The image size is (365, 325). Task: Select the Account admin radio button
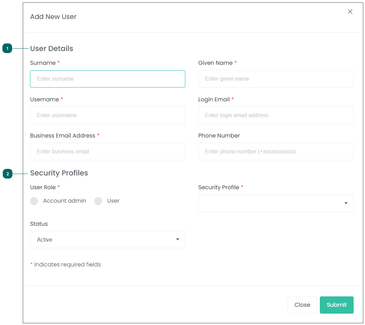[x=34, y=201]
